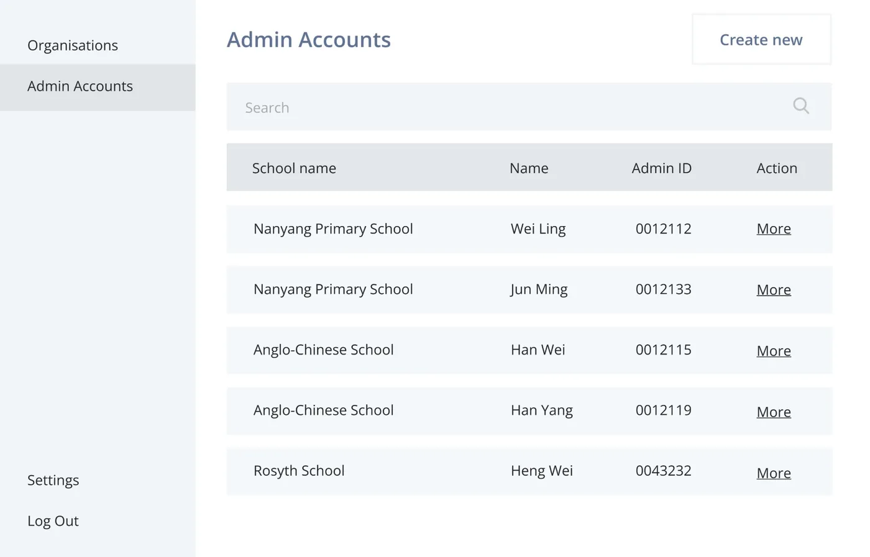Click the name Jun Ming
The height and width of the screenshot is (557, 870).
(539, 289)
